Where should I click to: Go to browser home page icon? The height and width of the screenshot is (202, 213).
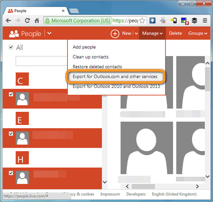(x=37, y=21)
